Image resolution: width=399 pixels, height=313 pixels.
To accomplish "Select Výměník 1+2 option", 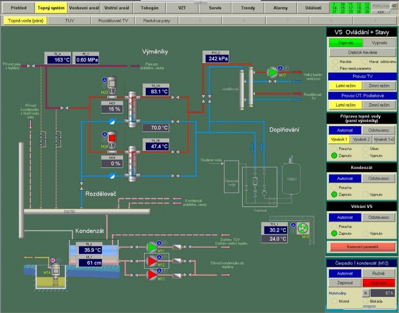I will tap(384, 140).
